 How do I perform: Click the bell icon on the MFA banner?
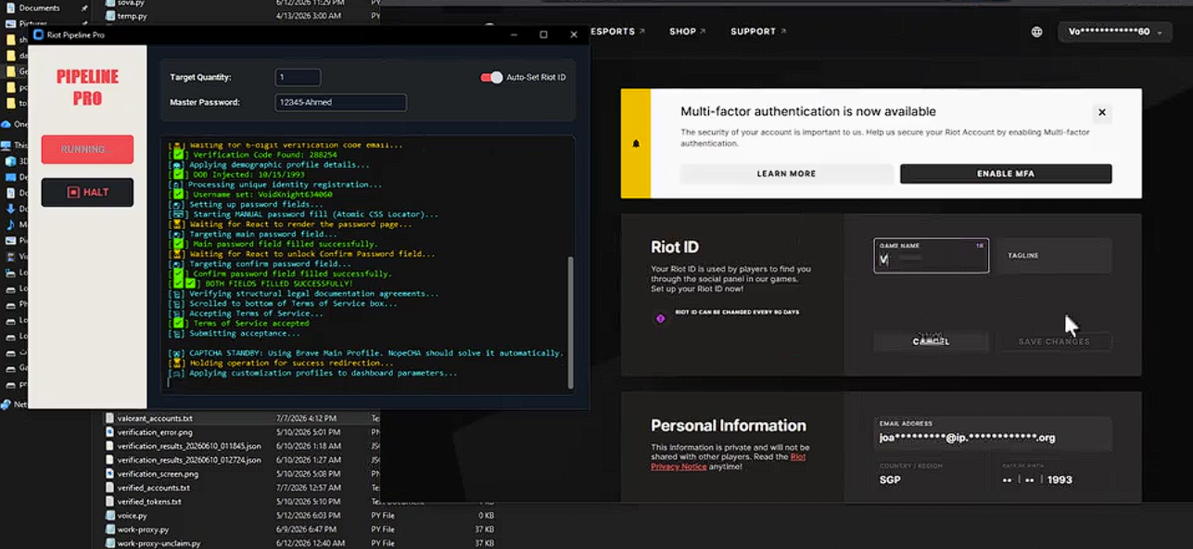pyautogui.click(x=636, y=144)
